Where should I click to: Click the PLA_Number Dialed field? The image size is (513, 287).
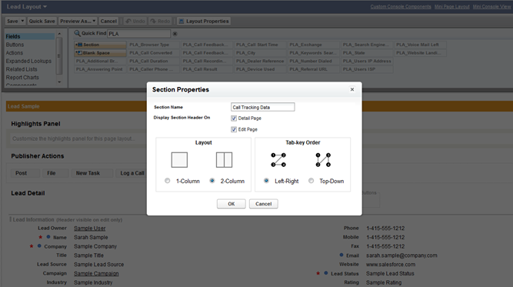pyautogui.click(x=314, y=61)
